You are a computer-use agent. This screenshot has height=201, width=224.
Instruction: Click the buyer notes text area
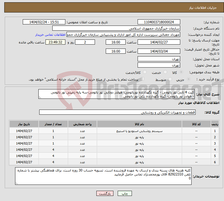103,176
